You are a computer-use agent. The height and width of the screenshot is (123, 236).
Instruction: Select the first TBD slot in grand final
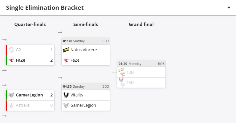(x=141, y=72)
